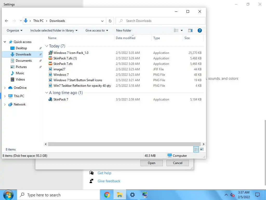Click Give feedback link in Settings
The width and height of the screenshot is (266, 200).
(109, 181)
